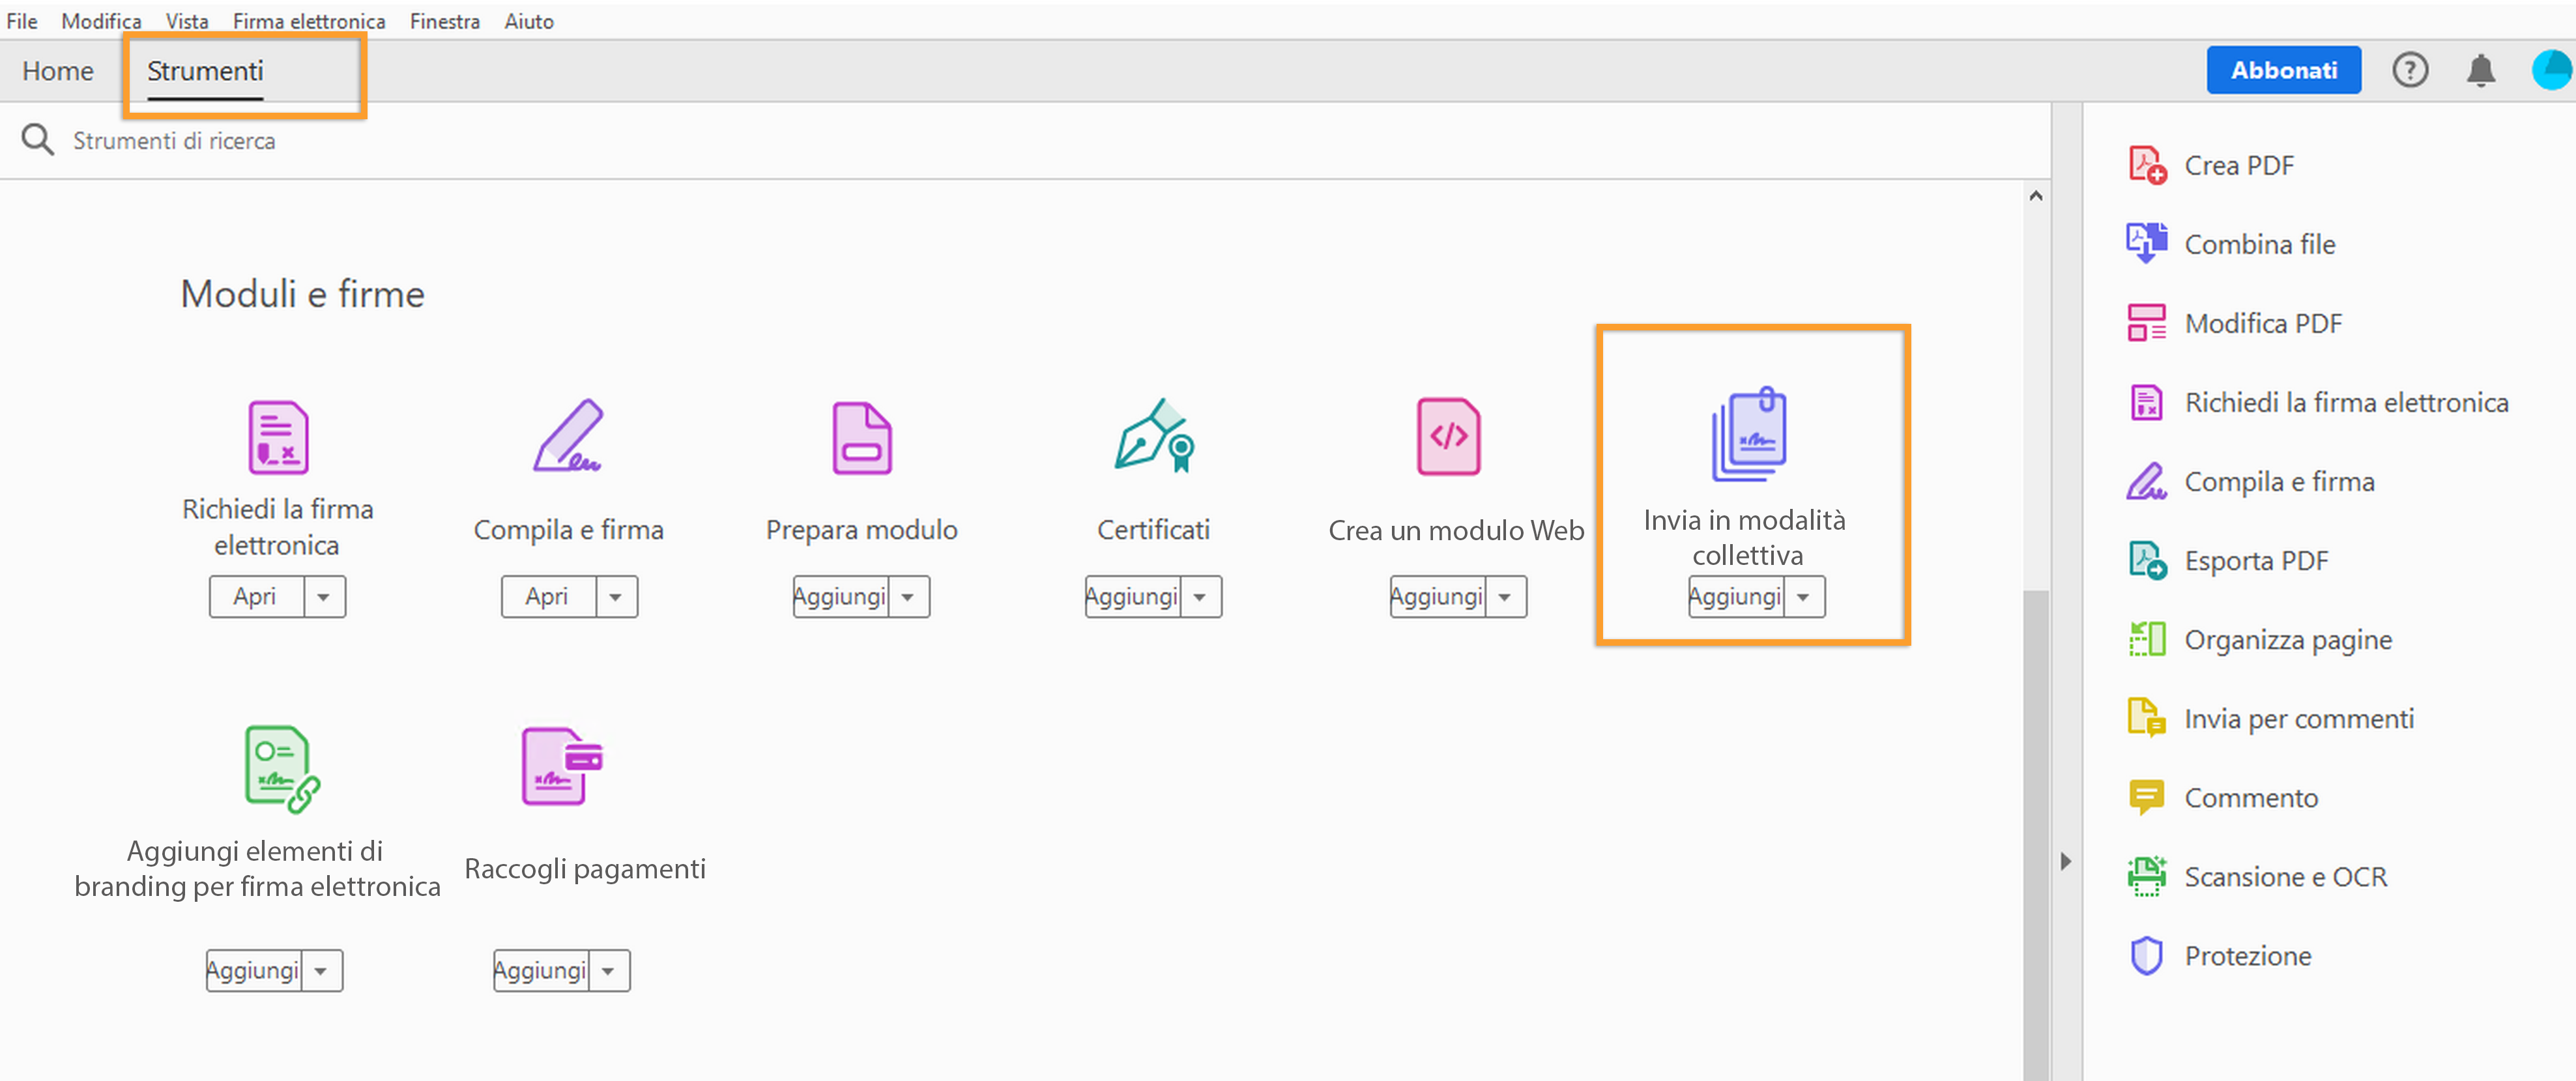Click the Strumenti di ricerca search field
Viewport: 2576px width, 1081px height.
(x=174, y=141)
